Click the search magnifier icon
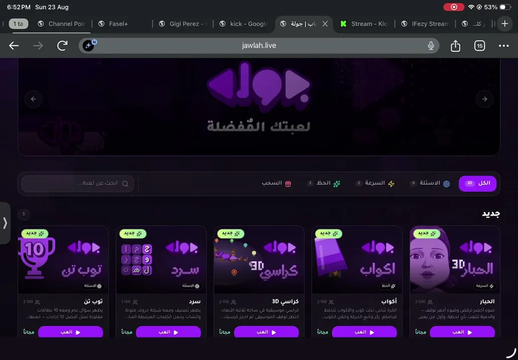The height and width of the screenshot is (360, 518). tap(125, 183)
